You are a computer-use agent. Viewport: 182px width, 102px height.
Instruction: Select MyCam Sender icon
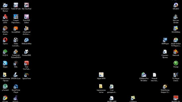click(176, 17)
